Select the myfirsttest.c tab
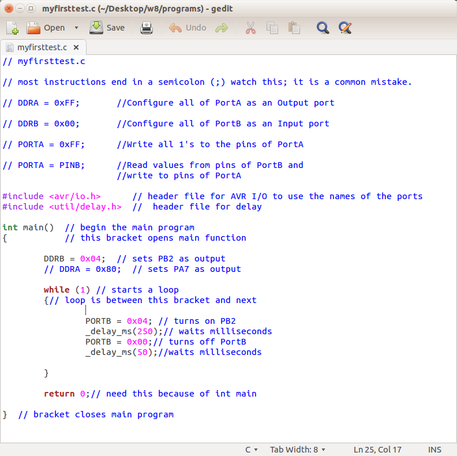The height and width of the screenshot is (456, 457). tap(43, 47)
